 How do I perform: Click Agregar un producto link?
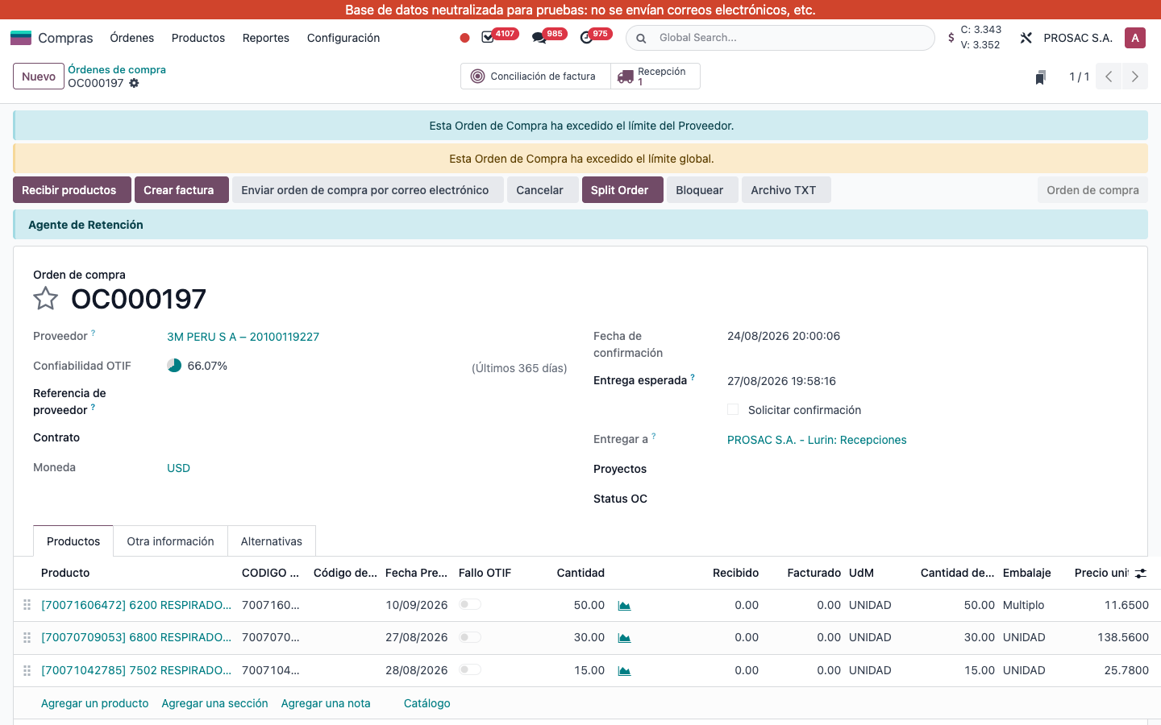pos(95,703)
